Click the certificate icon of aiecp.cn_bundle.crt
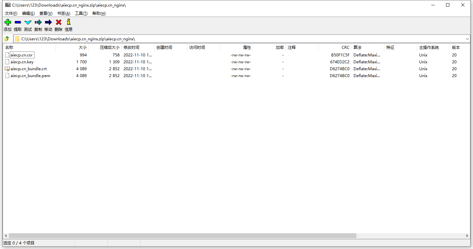The width and height of the screenshot is (473, 249). click(x=7, y=69)
